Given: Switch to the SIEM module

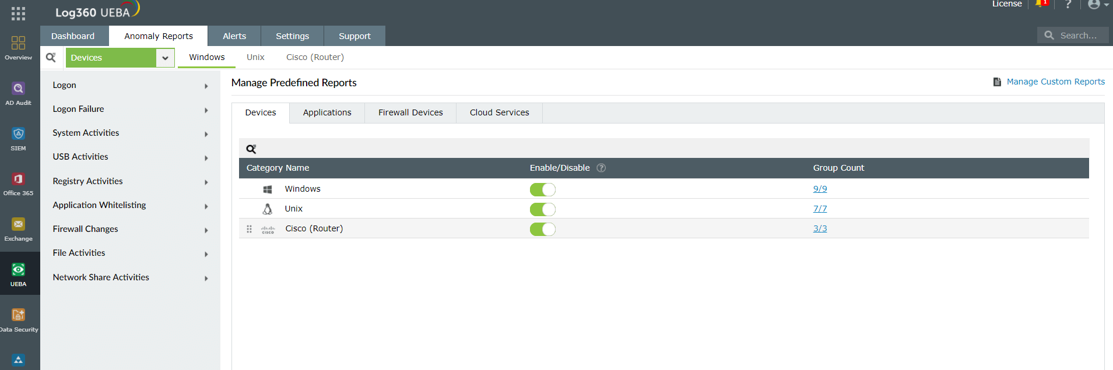Looking at the screenshot, I should coord(18,139).
